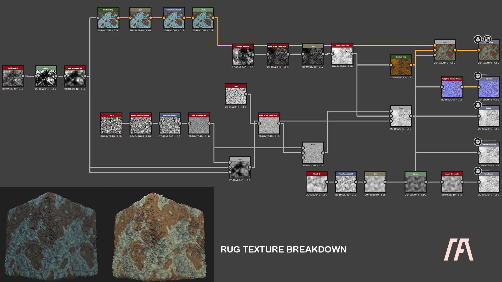The height and width of the screenshot is (282, 502).
Task: Click the Blur HQ Grayscale node output connector
Action: tap(85, 76)
